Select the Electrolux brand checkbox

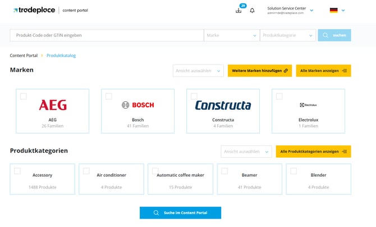point(279,96)
